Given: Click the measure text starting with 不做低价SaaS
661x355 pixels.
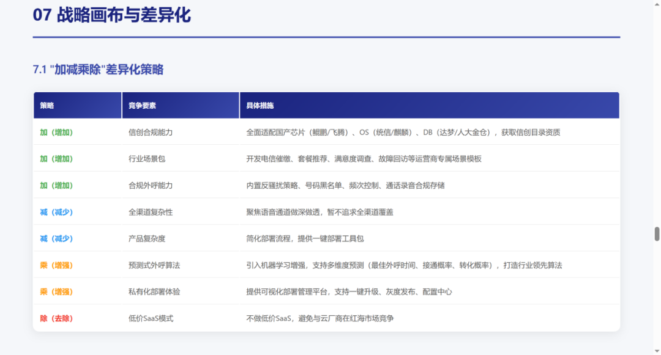Looking at the screenshot, I should [319, 318].
